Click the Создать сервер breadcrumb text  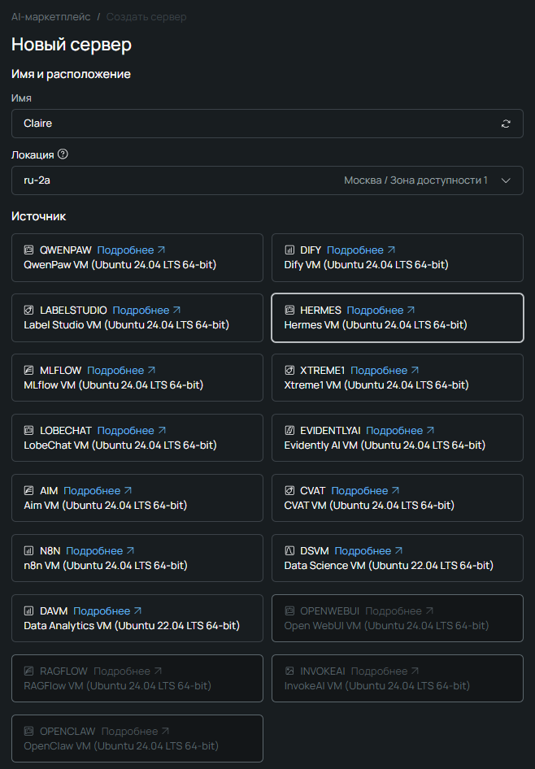click(146, 17)
